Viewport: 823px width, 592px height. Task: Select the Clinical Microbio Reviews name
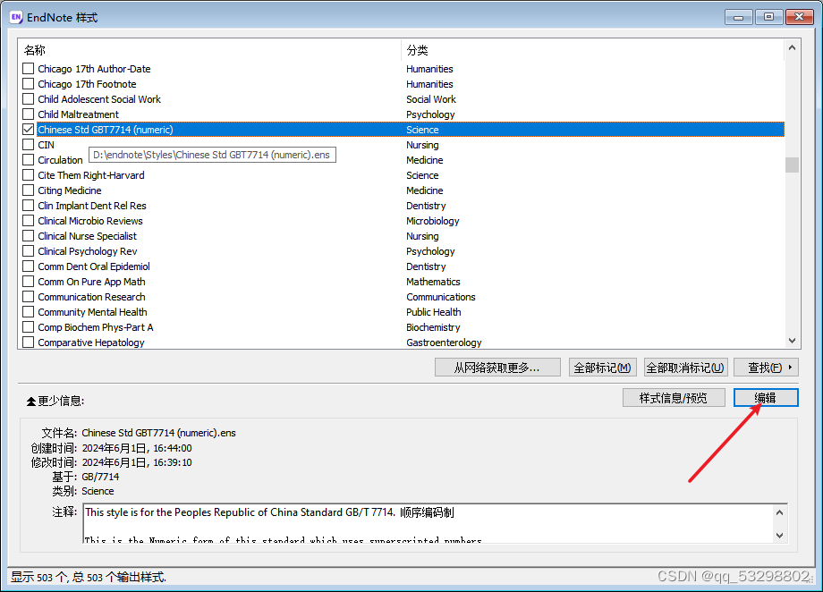tap(90, 221)
